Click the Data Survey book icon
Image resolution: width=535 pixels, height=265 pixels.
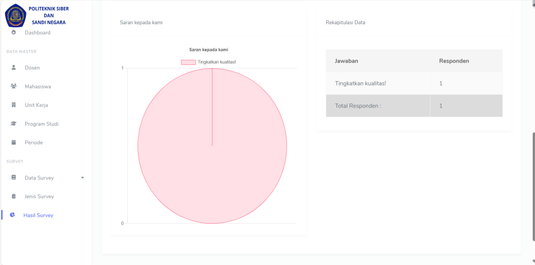click(14, 178)
